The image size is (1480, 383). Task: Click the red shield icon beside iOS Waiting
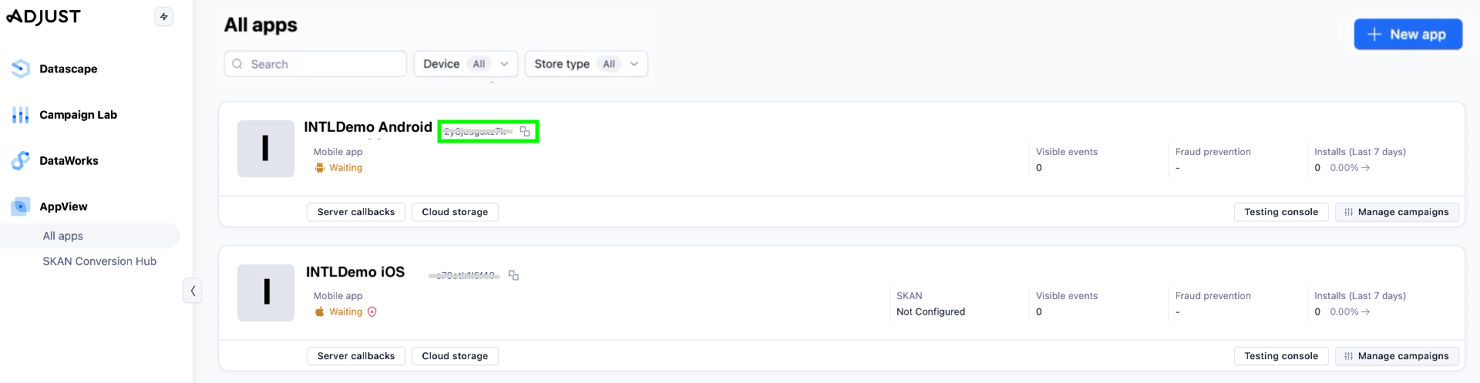pyautogui.click(x=372, y=312)
